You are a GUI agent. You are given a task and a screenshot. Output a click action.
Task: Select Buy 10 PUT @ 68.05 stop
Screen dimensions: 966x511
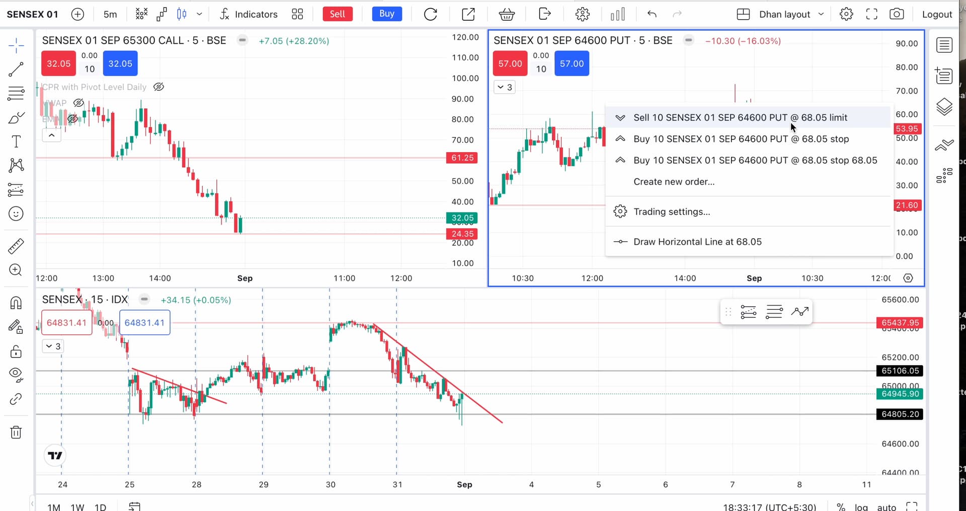[749, 139]
